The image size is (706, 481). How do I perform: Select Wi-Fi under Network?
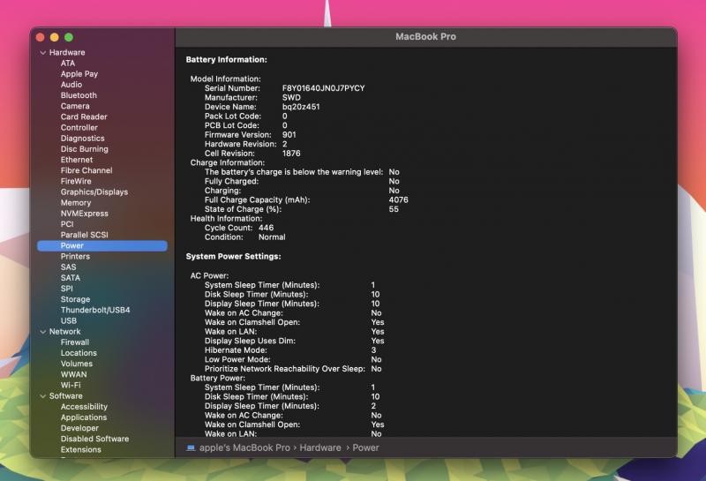[x=71, y=386]
